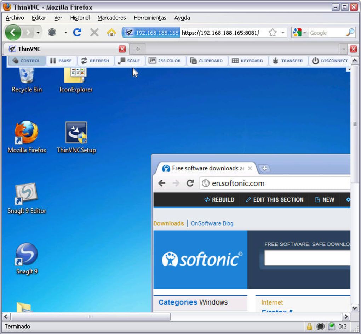Toggle the ThinVNC CONTROL mode button
This screenshot has width=361, height=334.
(x=27, y=61)
